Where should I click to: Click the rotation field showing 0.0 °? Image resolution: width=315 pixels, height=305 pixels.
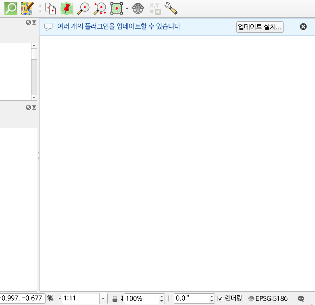click(x=192, y=299)
